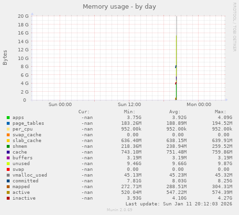Screen dimensions: 239x215
Task: Click the pale yellow per_cpu legend swatch
Action: (x=8, y=129)
